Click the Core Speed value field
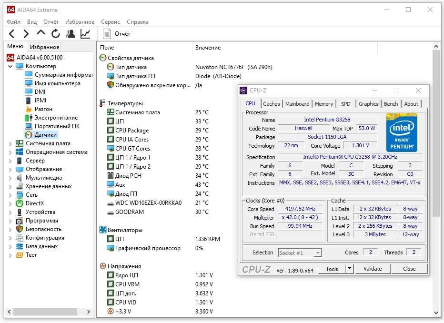The width and height of the screenshot is (444, 323). coord(300,209)
